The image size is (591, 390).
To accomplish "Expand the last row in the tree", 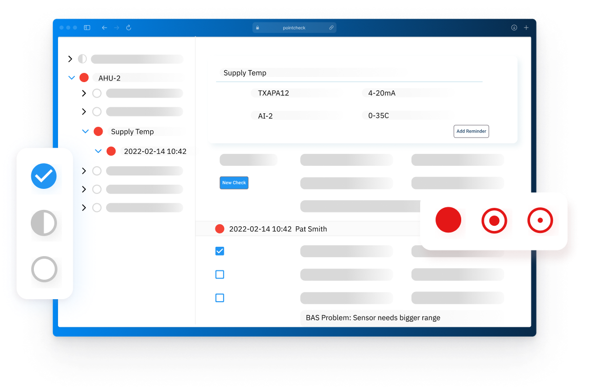I will click(84, 207).
